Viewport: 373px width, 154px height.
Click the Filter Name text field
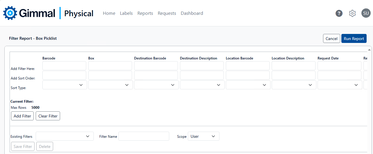(144, 136)
